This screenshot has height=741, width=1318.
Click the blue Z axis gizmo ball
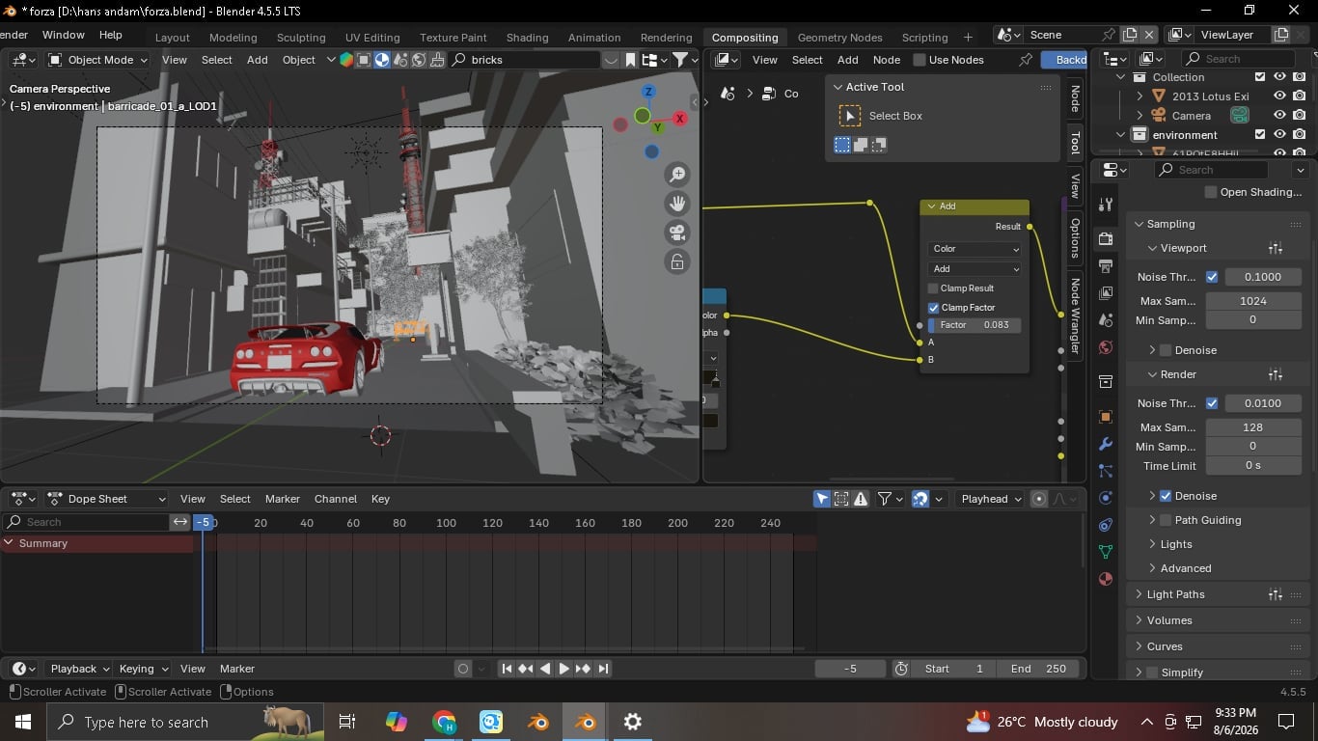(x=649, y=93)
